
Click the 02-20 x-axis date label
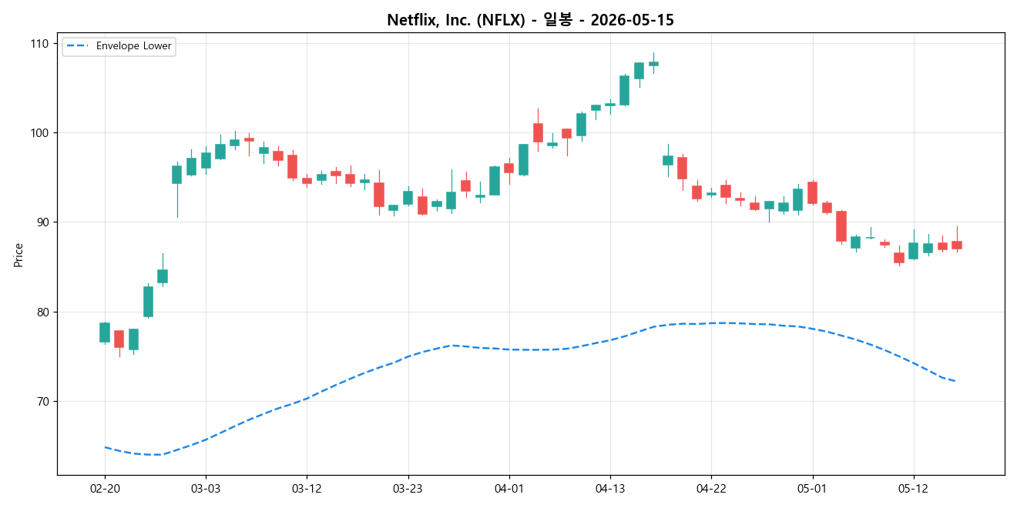(105, 489)
